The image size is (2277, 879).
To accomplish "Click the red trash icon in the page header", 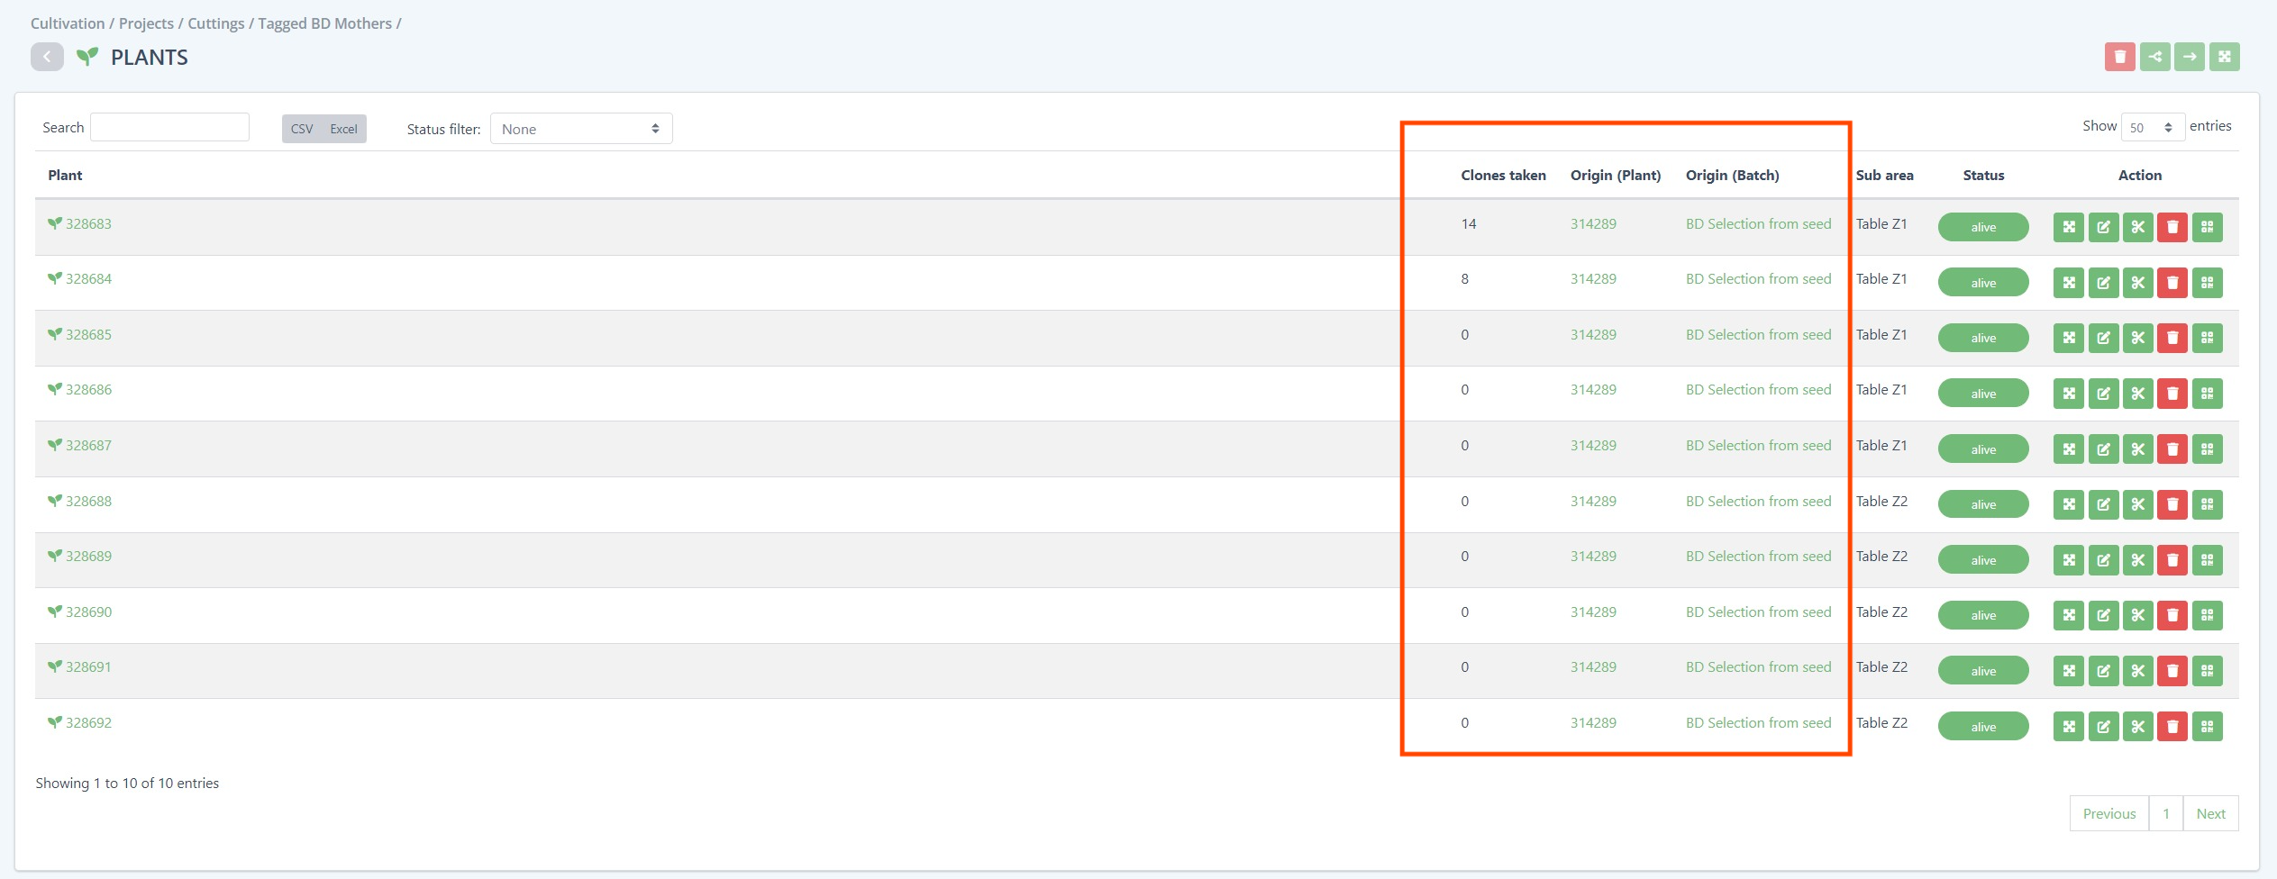I will [x=2119, y=57].
